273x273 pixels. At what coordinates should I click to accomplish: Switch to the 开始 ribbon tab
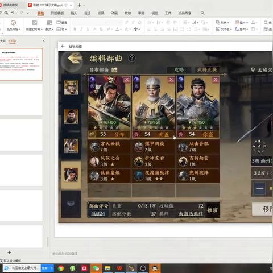coord(41,13)
